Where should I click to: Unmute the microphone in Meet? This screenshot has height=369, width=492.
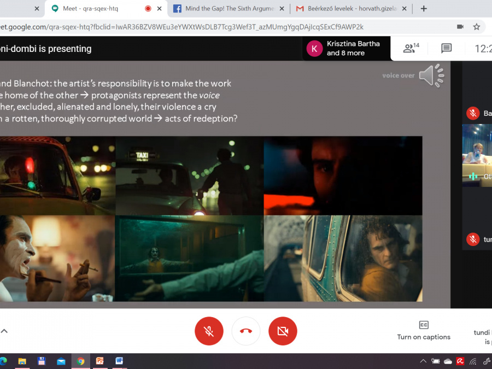tap(209, 331)
